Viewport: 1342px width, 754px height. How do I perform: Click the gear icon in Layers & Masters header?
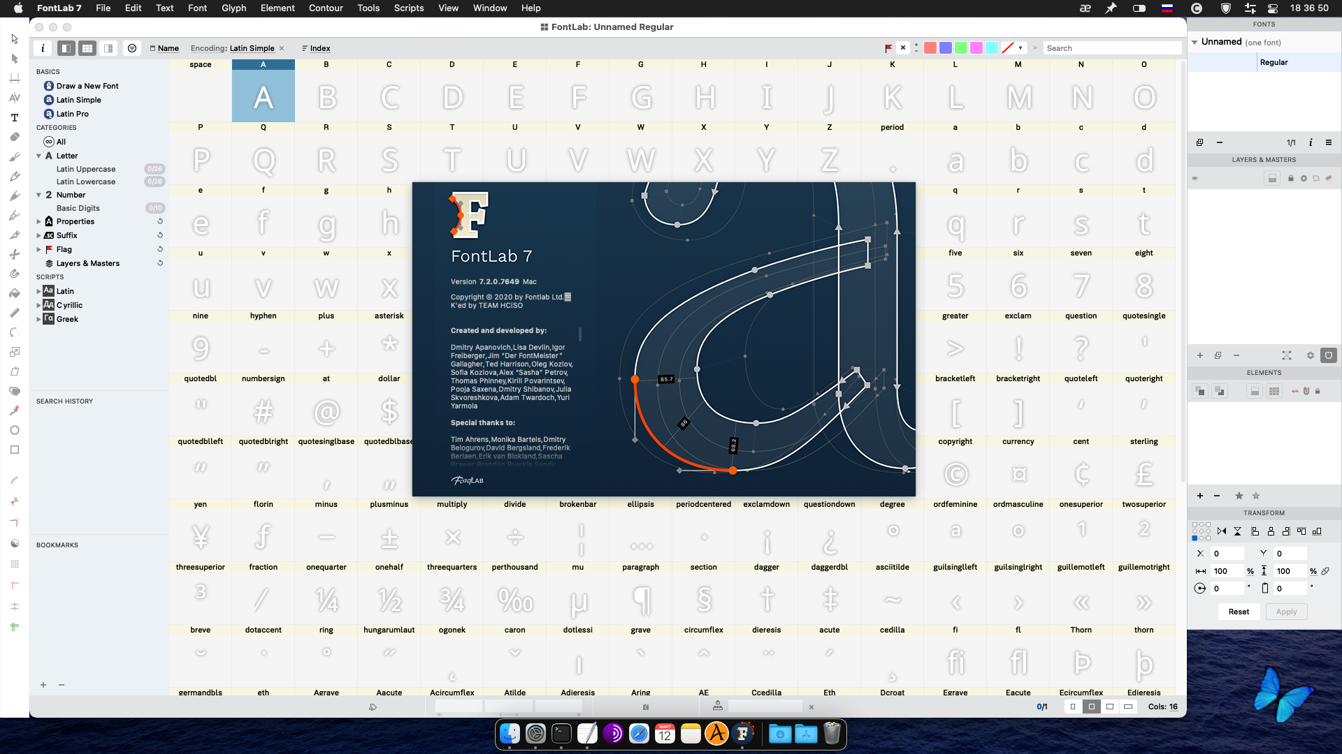tap(1304, 179)
